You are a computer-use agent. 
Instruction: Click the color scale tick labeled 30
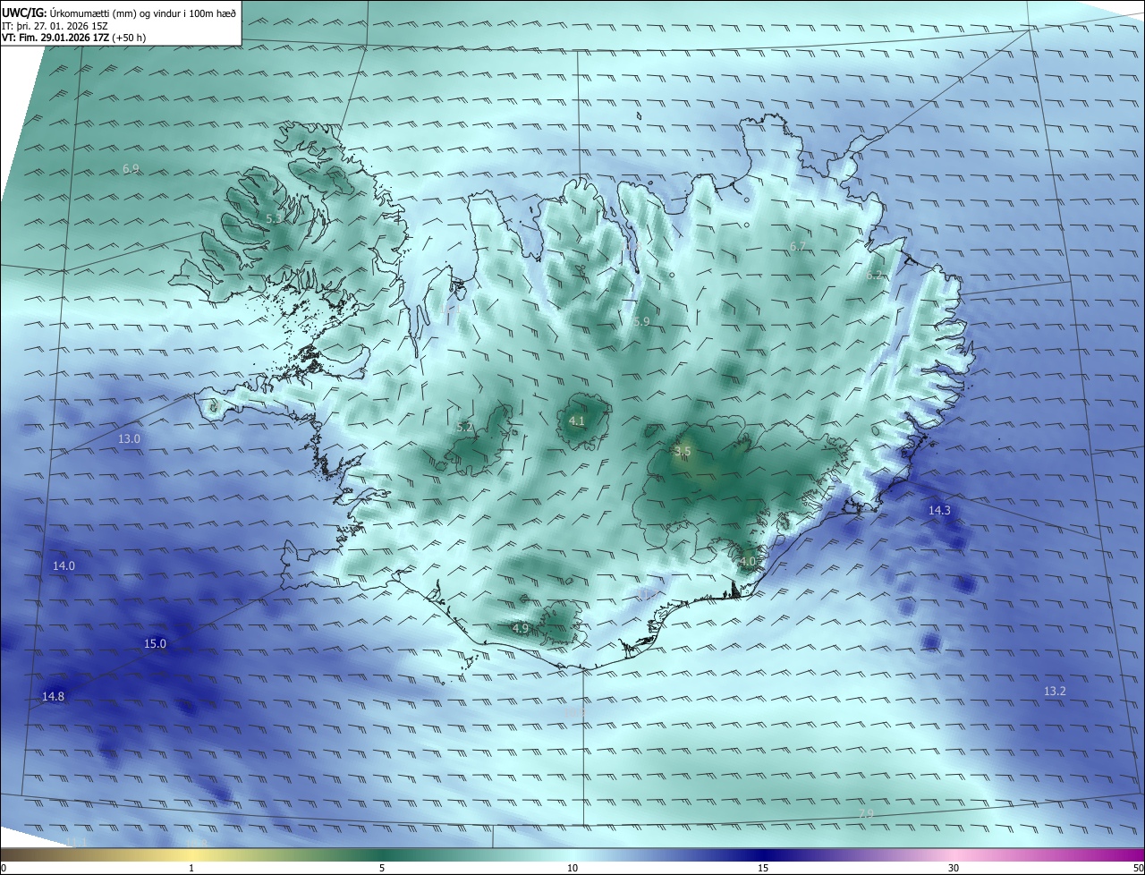click(954, 868)
